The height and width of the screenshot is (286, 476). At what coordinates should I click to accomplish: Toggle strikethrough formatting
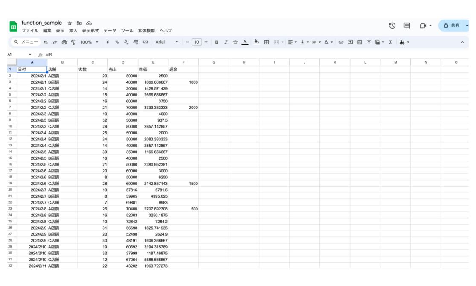pos(235,42)
